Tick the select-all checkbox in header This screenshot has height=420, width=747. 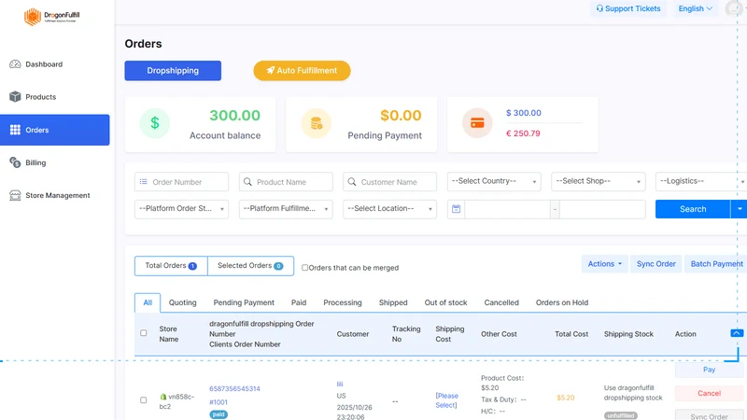[x=144, y=333]
